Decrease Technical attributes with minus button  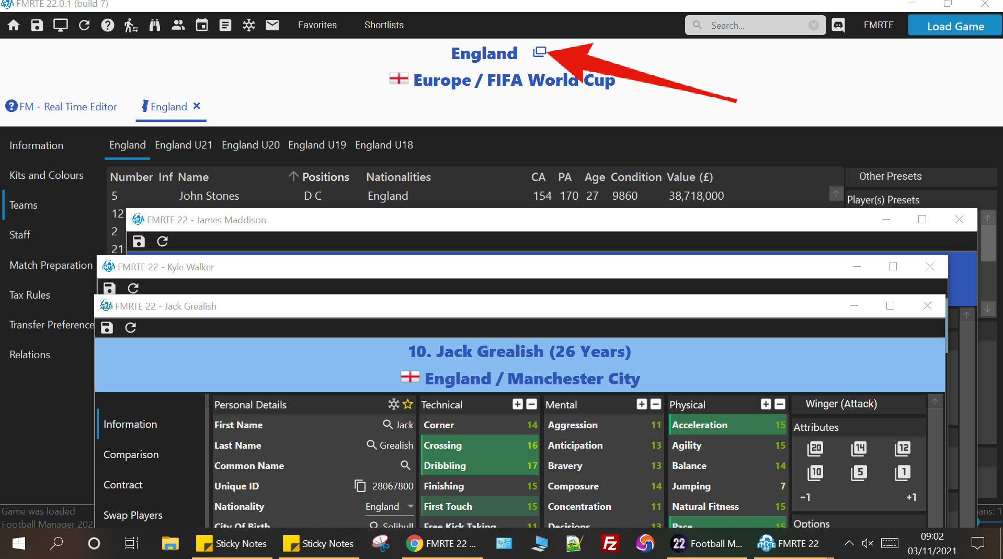click(532, 404)
